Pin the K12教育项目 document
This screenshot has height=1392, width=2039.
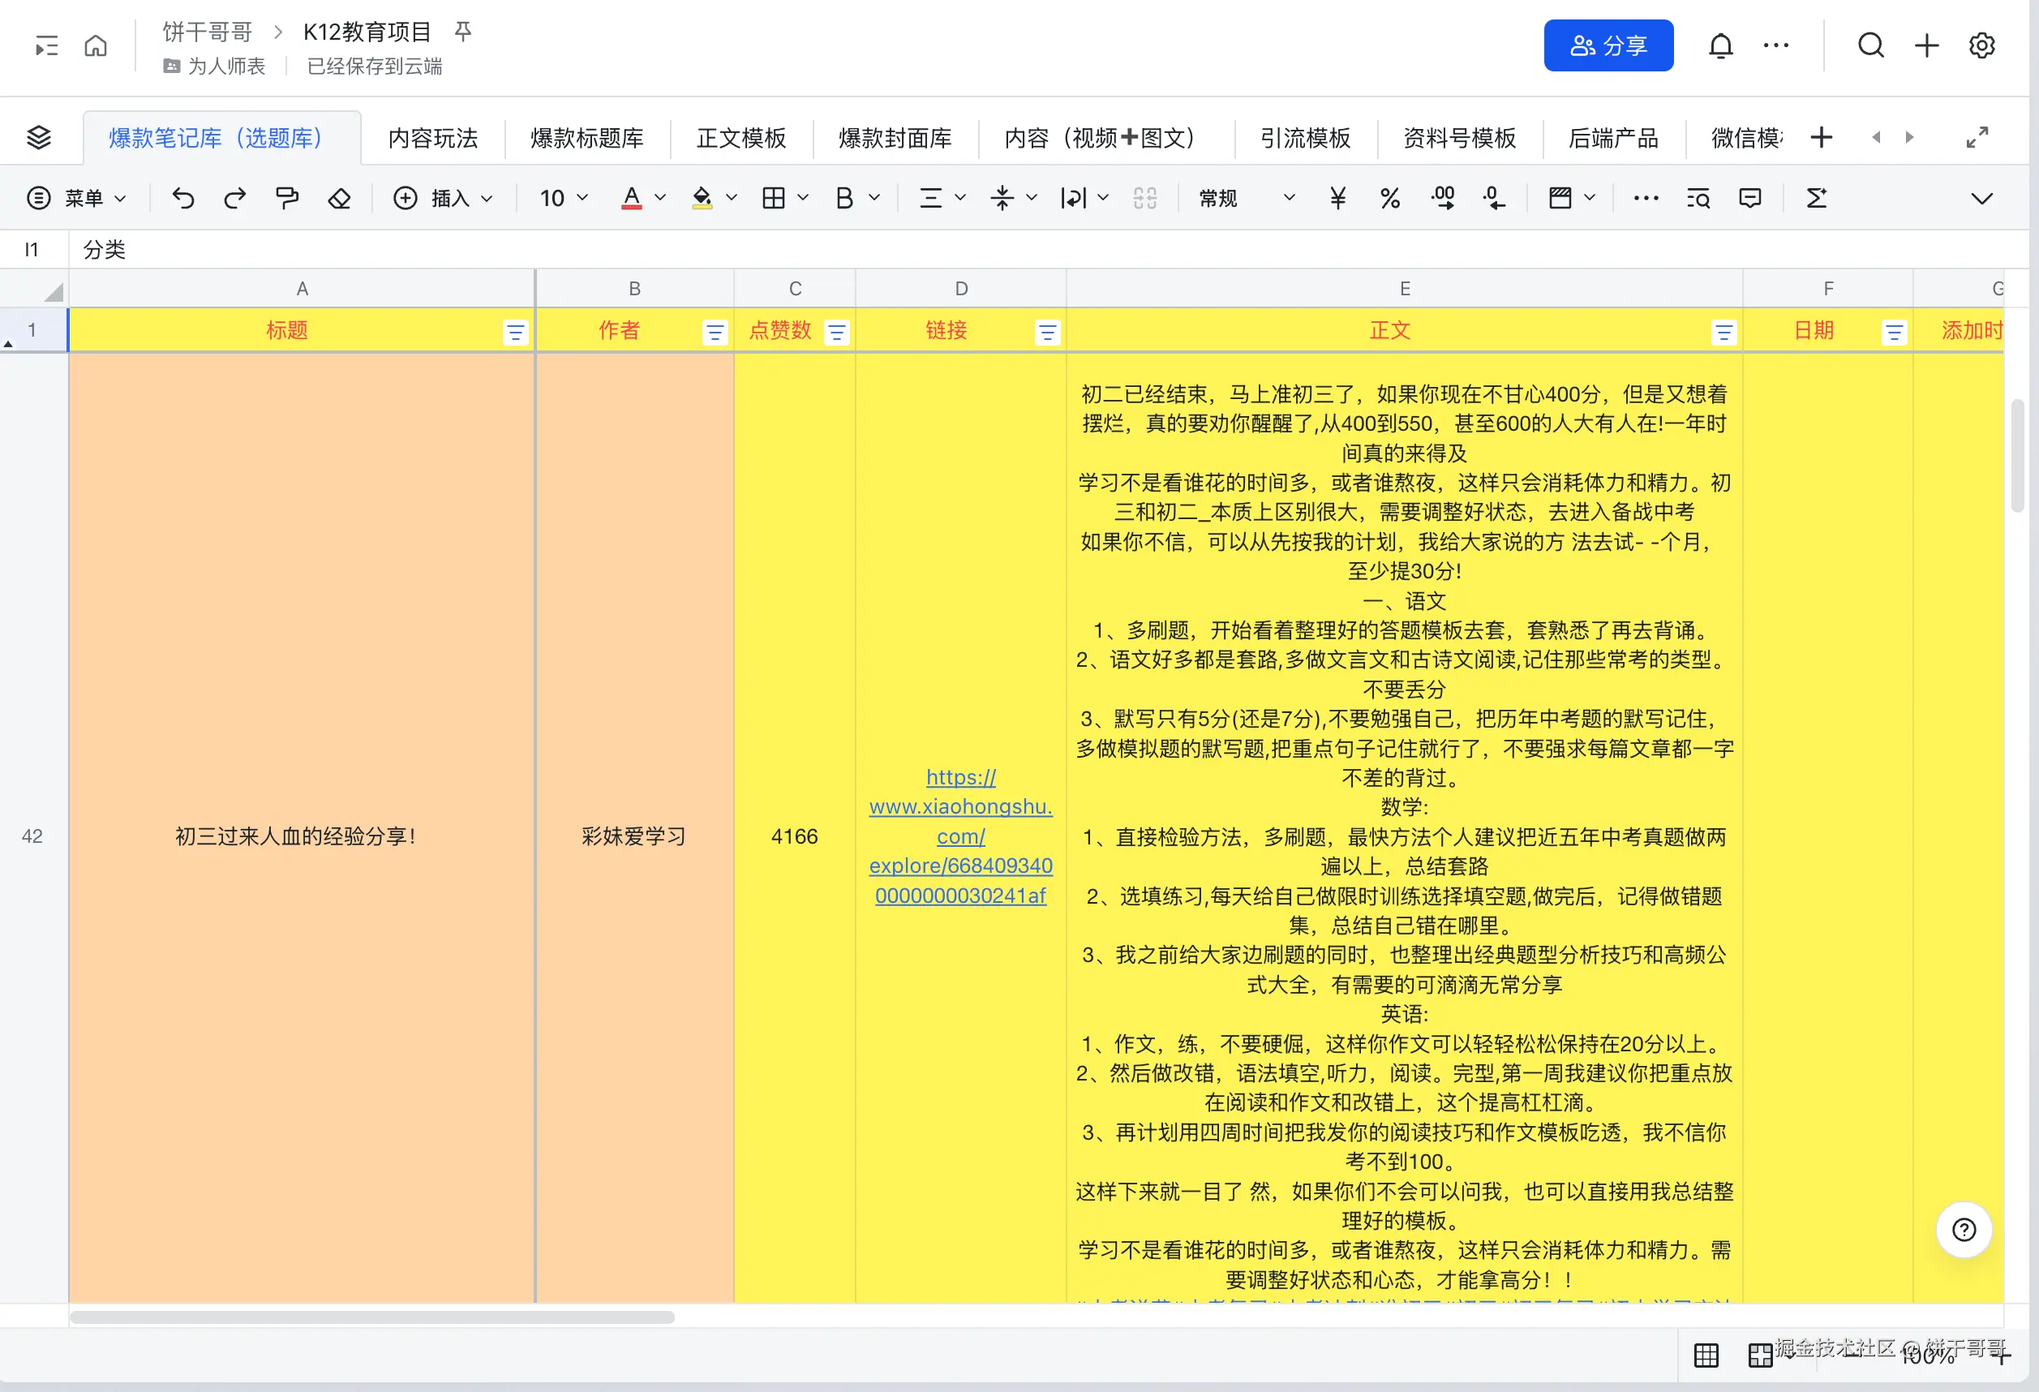point(463,32)
